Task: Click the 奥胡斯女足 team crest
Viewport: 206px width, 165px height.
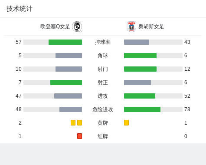Action: [x=131, y=26]
